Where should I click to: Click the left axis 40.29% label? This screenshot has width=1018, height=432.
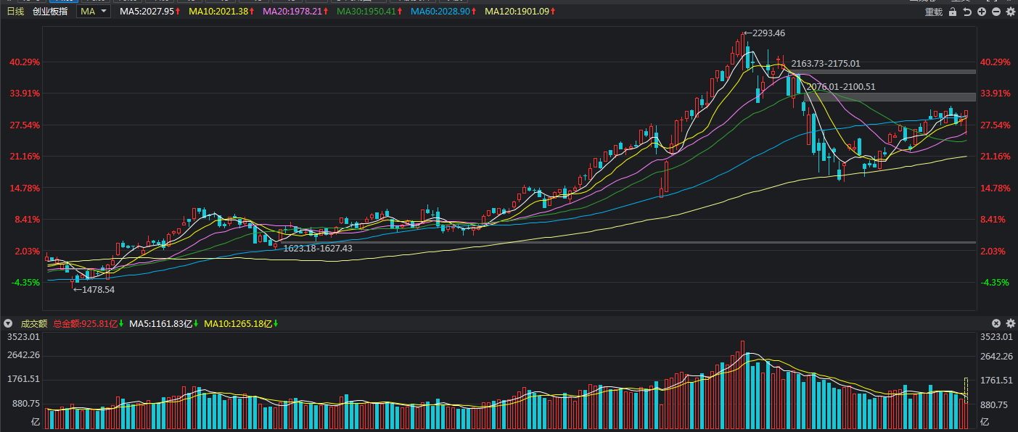click(24, 62)
